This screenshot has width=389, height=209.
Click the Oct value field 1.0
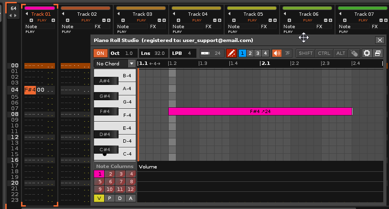tap(129, 53)
